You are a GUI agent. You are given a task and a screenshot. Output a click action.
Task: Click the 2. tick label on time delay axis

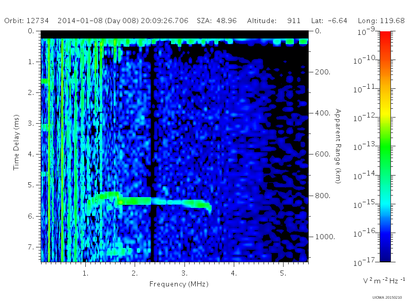point(31,92)
